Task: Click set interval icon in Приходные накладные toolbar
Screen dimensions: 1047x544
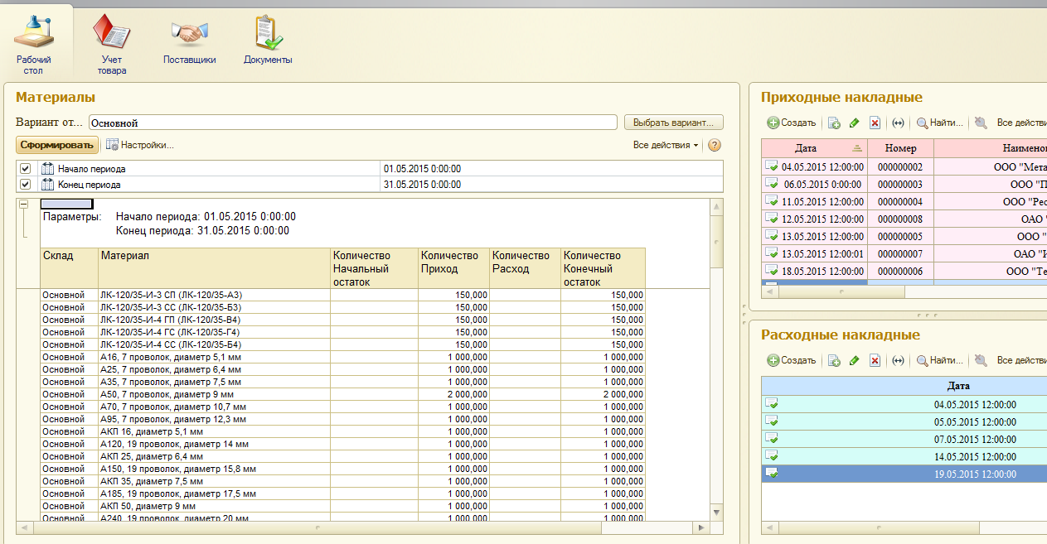Action: [x=897, y=123]
